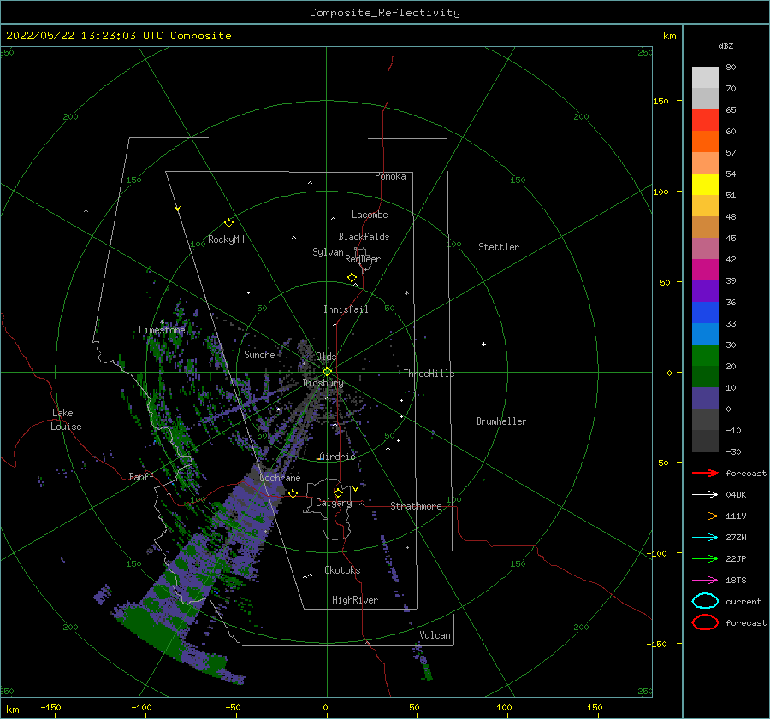Click the -100 tick on bottom km axis

click(x=142, y=707)
